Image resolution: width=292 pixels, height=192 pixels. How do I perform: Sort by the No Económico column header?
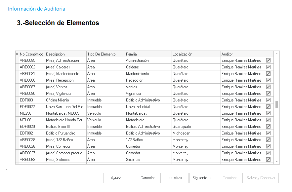pos(31,54)
